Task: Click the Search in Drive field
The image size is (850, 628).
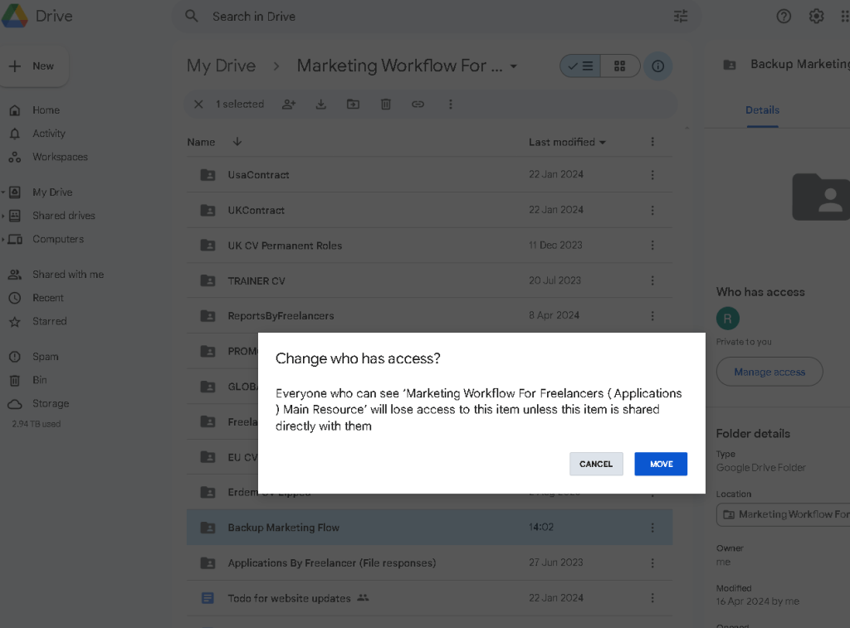Action: 437,17
